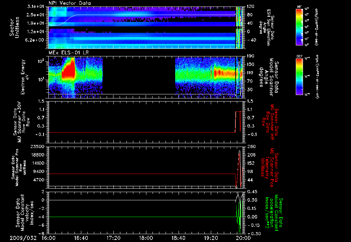Image resolution: width=351 pixels, height=242 pixels.
Task: Click the '206' telemetry tick value
Action: (x=251, y=155)
